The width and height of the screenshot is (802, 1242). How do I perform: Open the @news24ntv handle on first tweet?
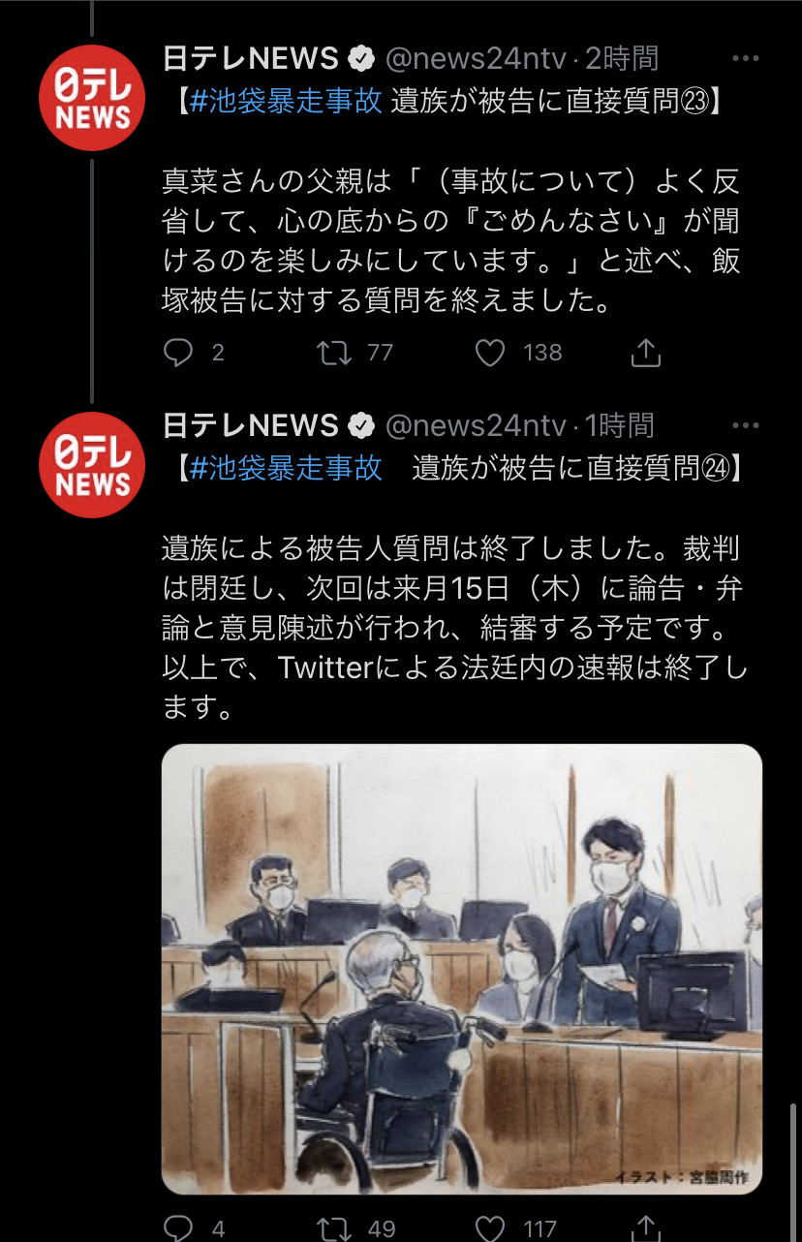click(476, 58)
